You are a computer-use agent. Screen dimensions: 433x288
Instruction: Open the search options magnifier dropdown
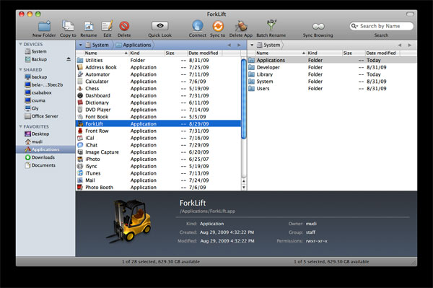[354, 26]
